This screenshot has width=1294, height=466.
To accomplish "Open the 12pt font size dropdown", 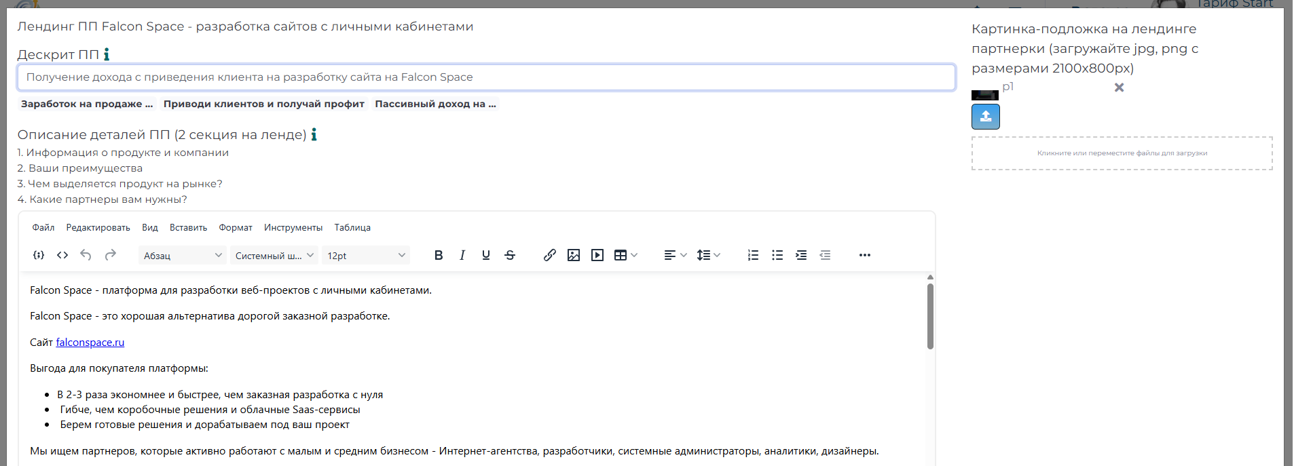I will pyautogui.click(x=366, y=256).
